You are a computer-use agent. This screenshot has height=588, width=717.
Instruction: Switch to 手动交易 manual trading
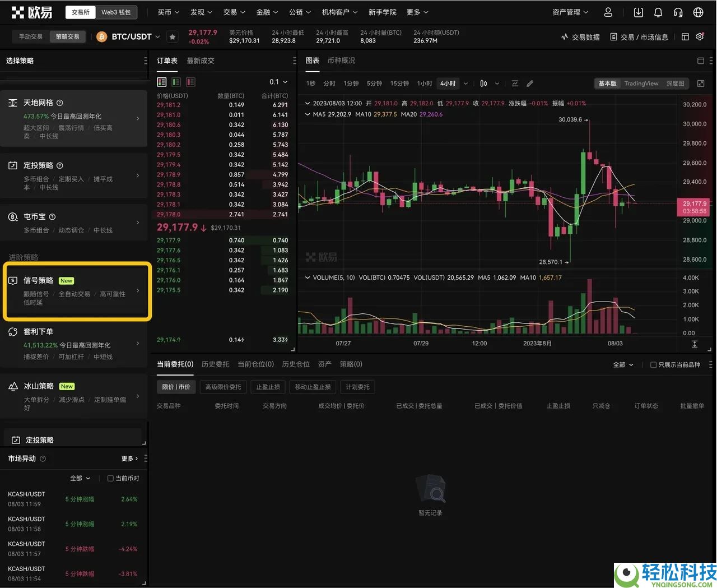[x=31, y=36]
